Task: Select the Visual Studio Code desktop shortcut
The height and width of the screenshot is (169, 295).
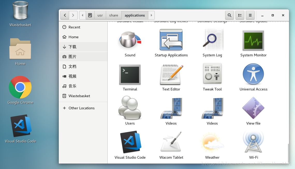Action: [x=21, y=126]
